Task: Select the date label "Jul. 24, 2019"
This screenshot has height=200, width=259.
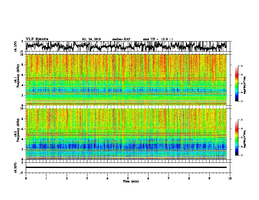Action: point(91,39)
